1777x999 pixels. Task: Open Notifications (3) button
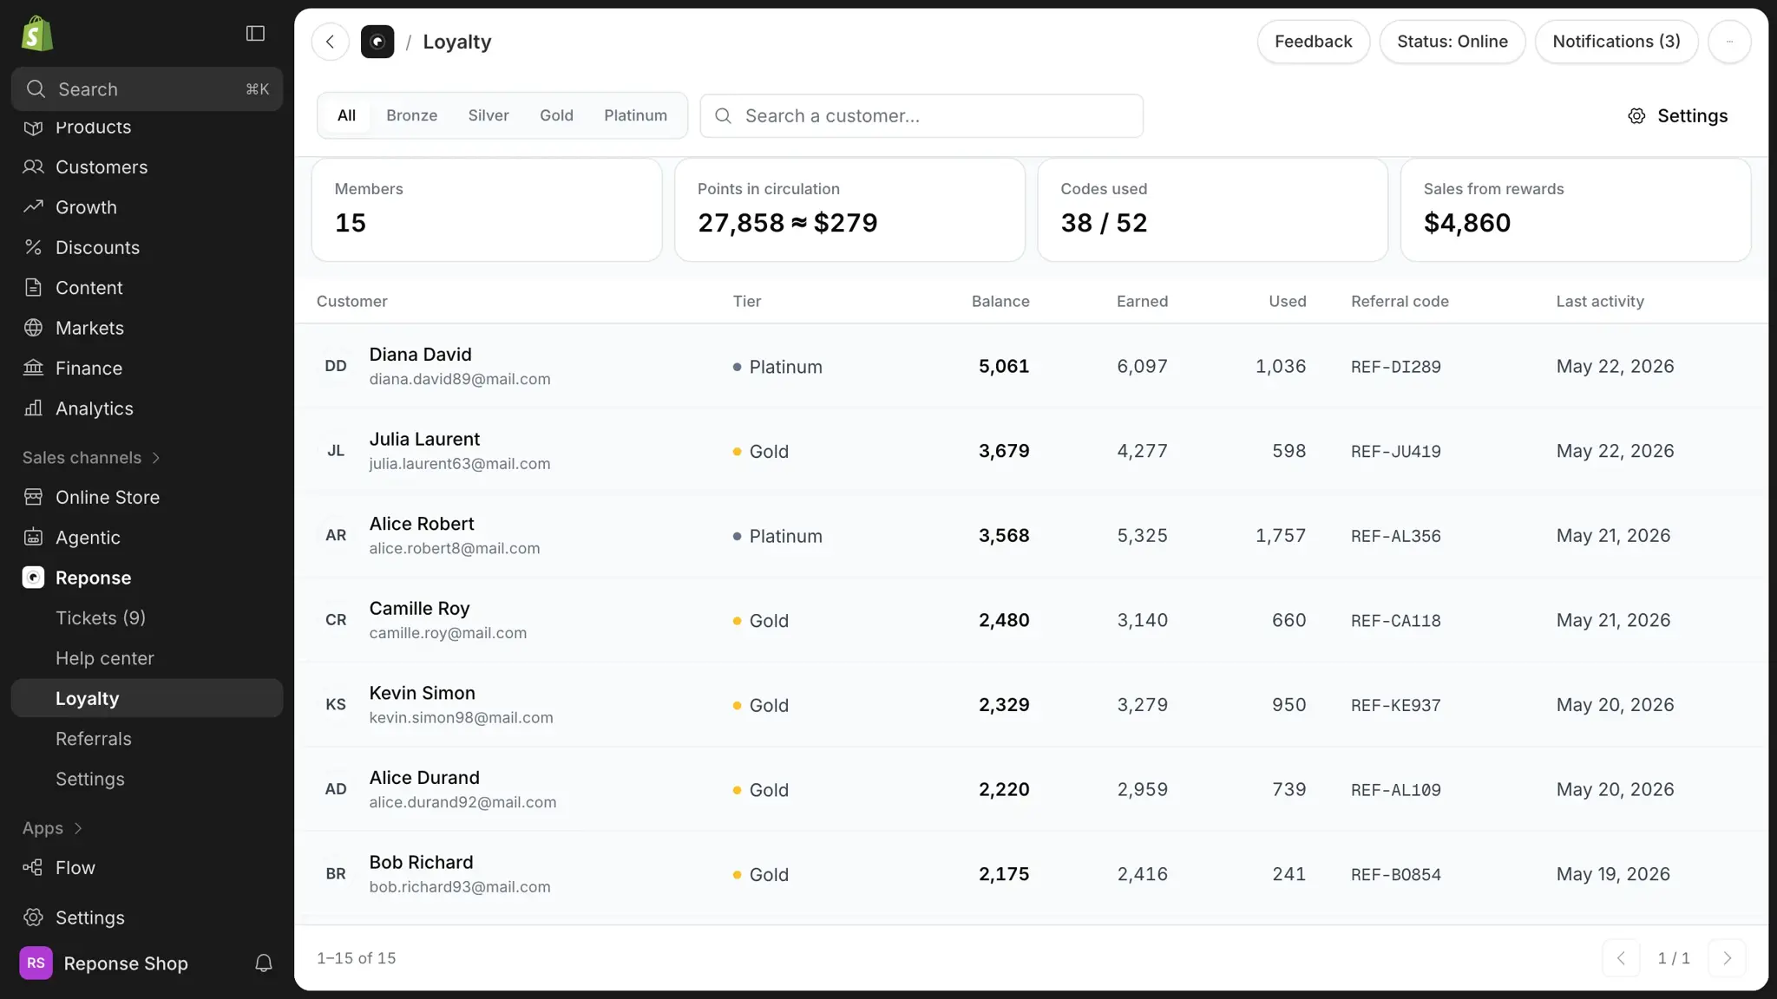[1616, 42]
